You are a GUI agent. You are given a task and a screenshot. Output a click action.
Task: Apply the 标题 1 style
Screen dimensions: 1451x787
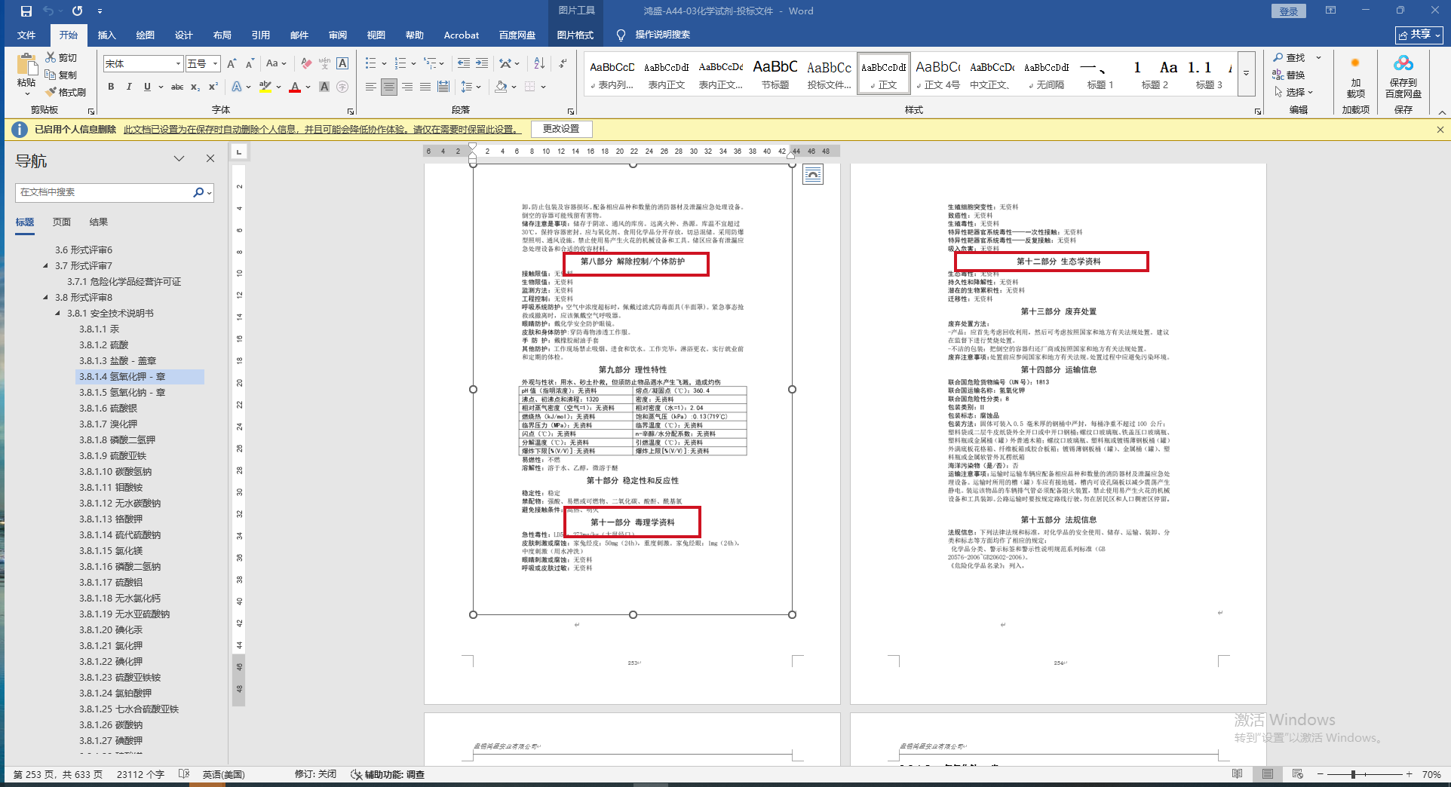coord(1100,74)
